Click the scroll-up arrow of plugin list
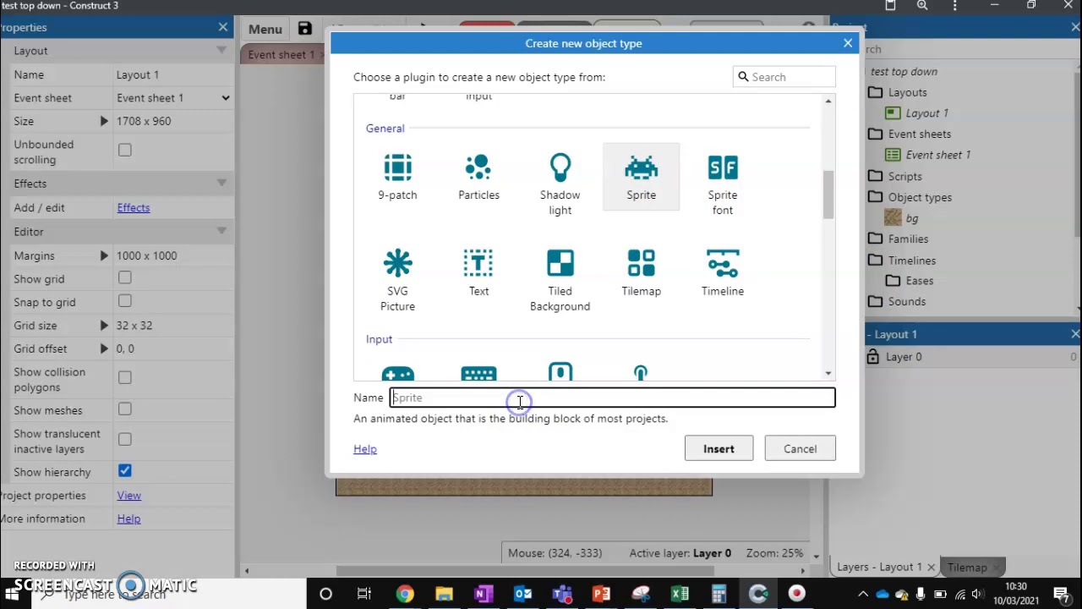This screenshot has height=609, width=1082. 828,101
